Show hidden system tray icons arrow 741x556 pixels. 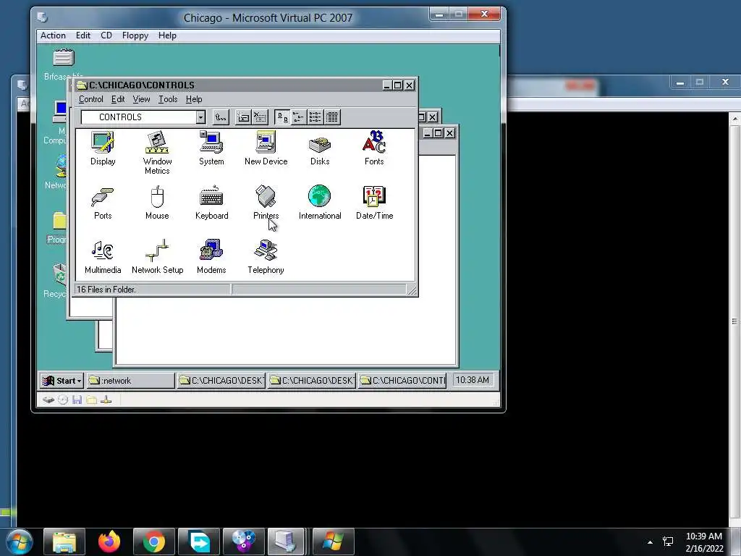click(650, 542)
